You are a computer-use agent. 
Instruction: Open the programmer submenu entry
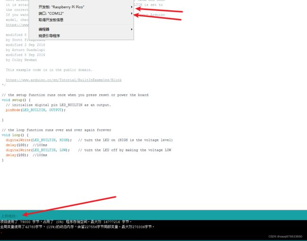click(81, 29)
